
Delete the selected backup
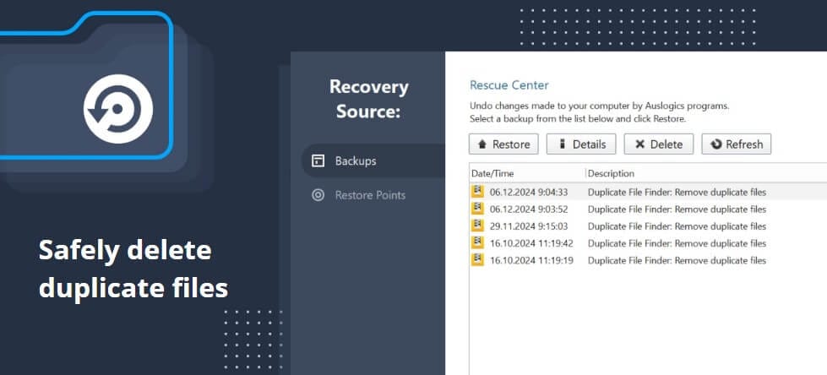(658, 144)
